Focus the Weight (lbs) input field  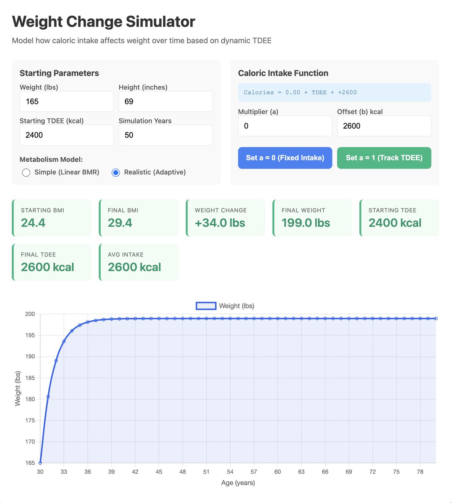pos(67,101)
